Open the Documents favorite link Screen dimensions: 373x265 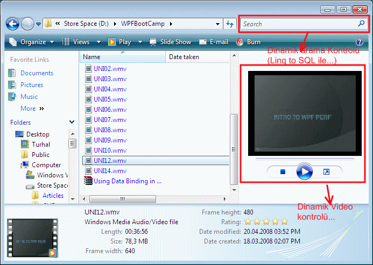(37, 73)
